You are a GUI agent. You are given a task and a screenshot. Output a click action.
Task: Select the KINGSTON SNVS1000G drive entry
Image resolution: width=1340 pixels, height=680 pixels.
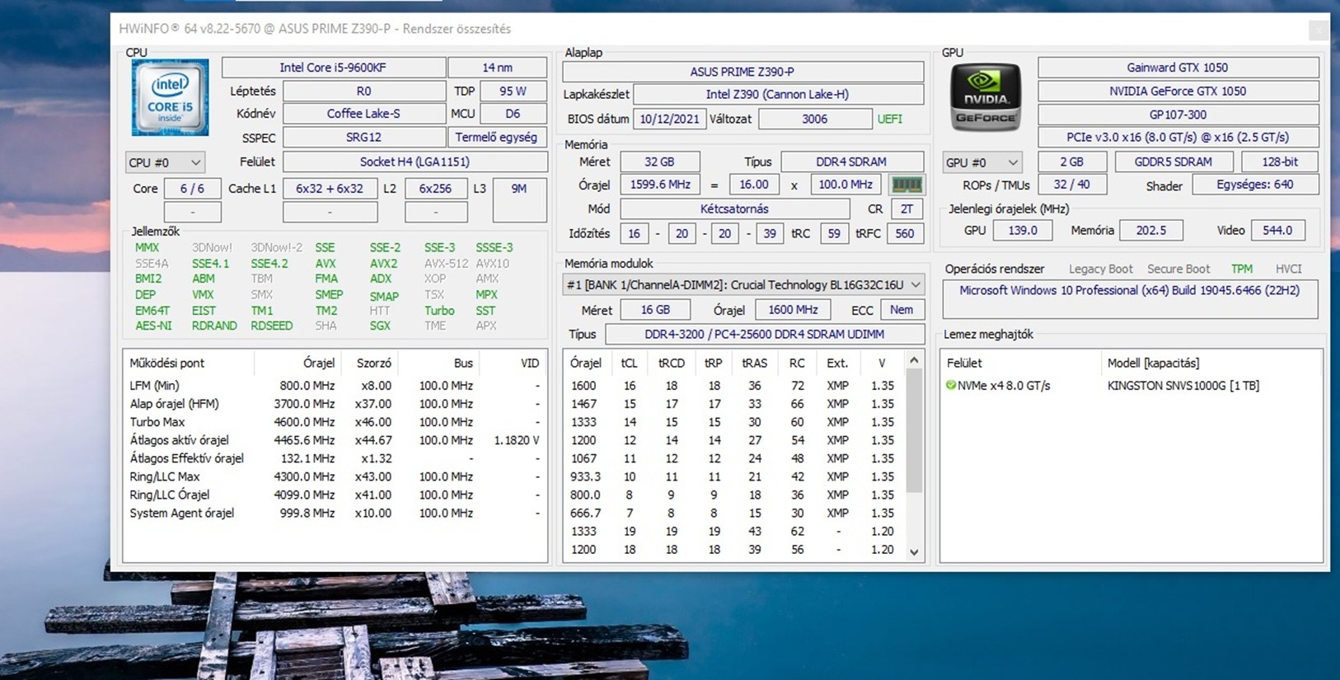(x=1183, y=385)
